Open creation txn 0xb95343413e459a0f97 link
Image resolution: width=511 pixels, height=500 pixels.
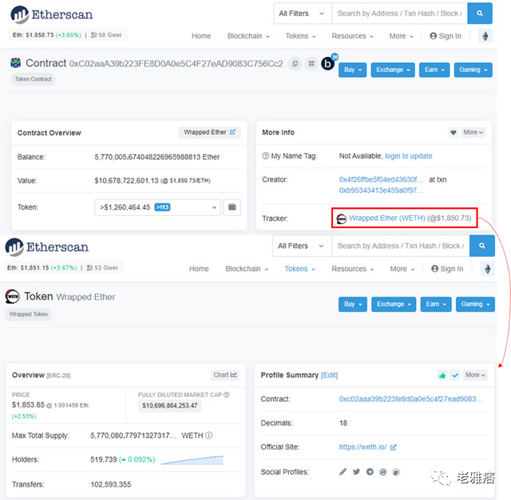[x=381, y=190]
